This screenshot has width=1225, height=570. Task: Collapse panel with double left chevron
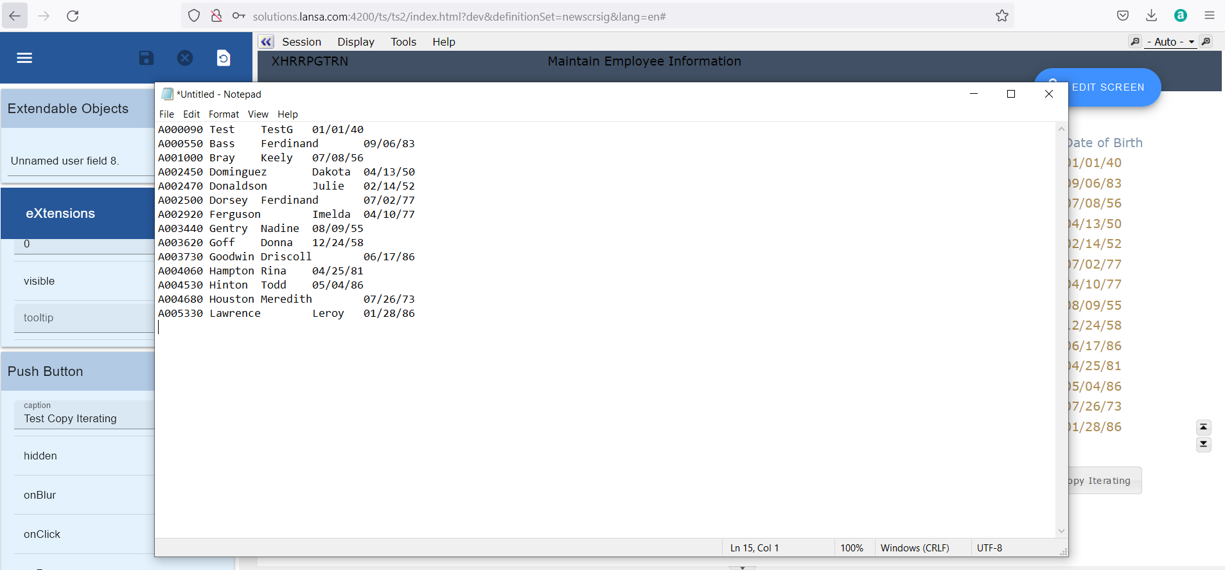pos(266,42)
